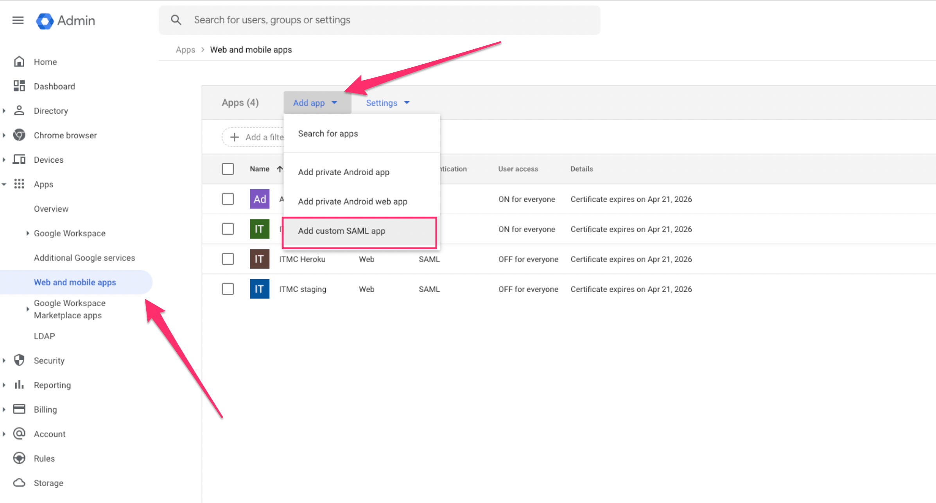The image size is (936, 503).
Task: Open the ITMC staging app
Action: click(303, 289)
